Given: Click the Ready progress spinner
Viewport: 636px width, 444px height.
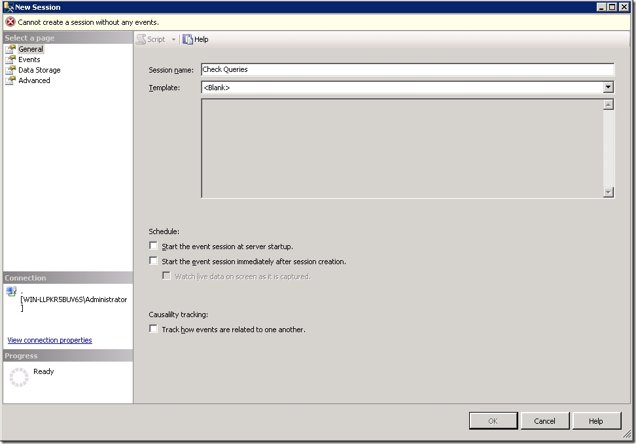Looking at the screenshot, I should (19, 377).
